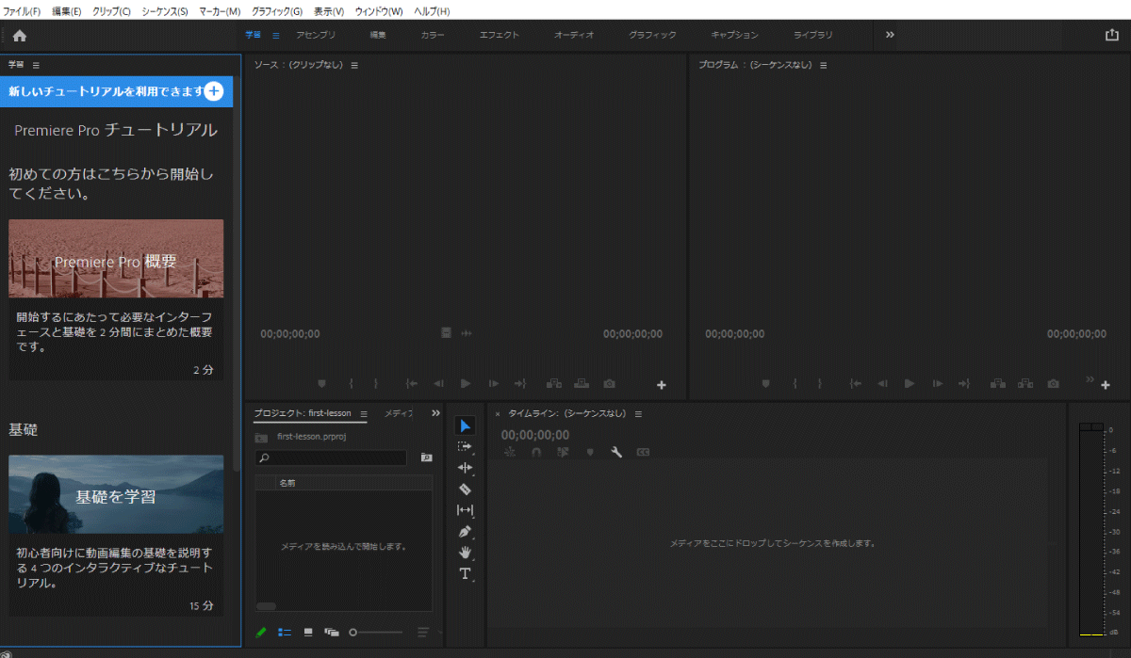Open 基礎を学習 tutorial thumbnail
The height and width of the screenshot is (658, 1131).
pyautogui.click(x=116, y=494)
